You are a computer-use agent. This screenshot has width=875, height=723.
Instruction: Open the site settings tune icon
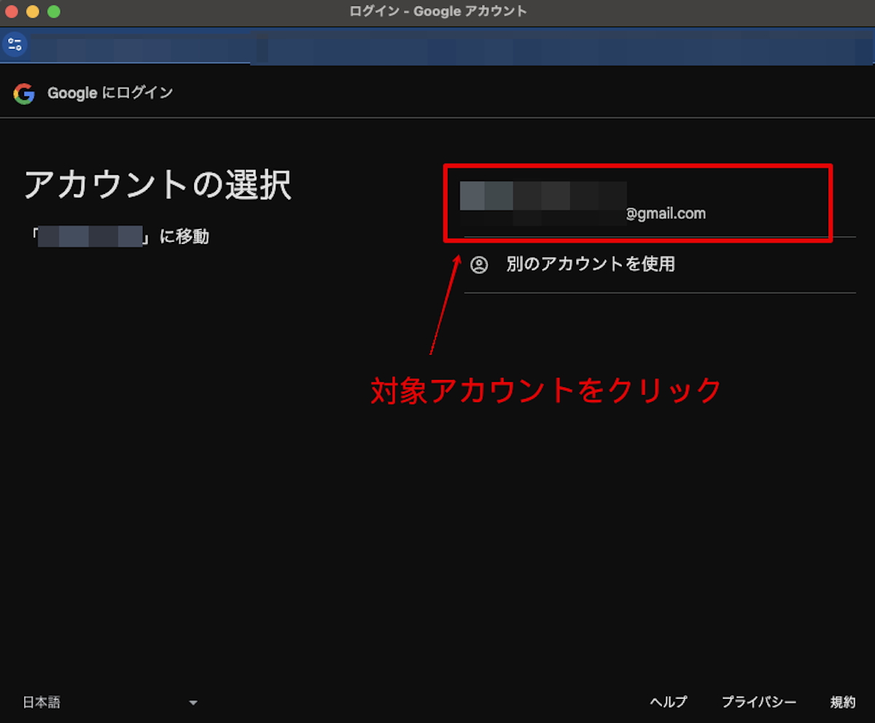tap(15, 44)
